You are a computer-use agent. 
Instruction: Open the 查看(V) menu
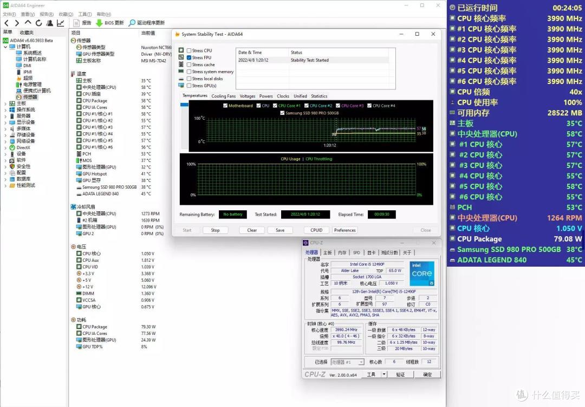pyautogui.click(x=28, y=14)
